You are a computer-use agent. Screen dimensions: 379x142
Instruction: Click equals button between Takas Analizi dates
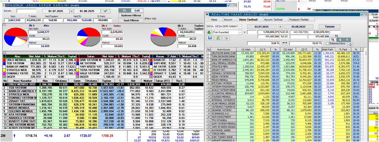[x=280, y=27]
